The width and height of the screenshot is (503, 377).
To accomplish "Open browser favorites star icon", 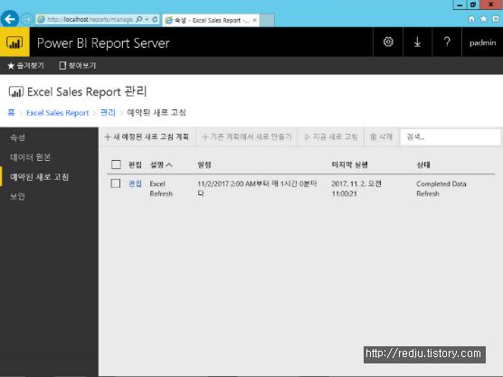I will tap(483, 19).
